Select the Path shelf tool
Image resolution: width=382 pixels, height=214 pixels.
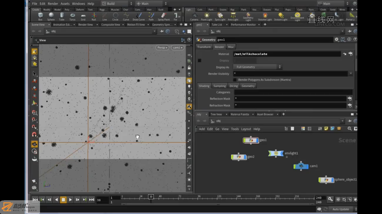(151, 16)
